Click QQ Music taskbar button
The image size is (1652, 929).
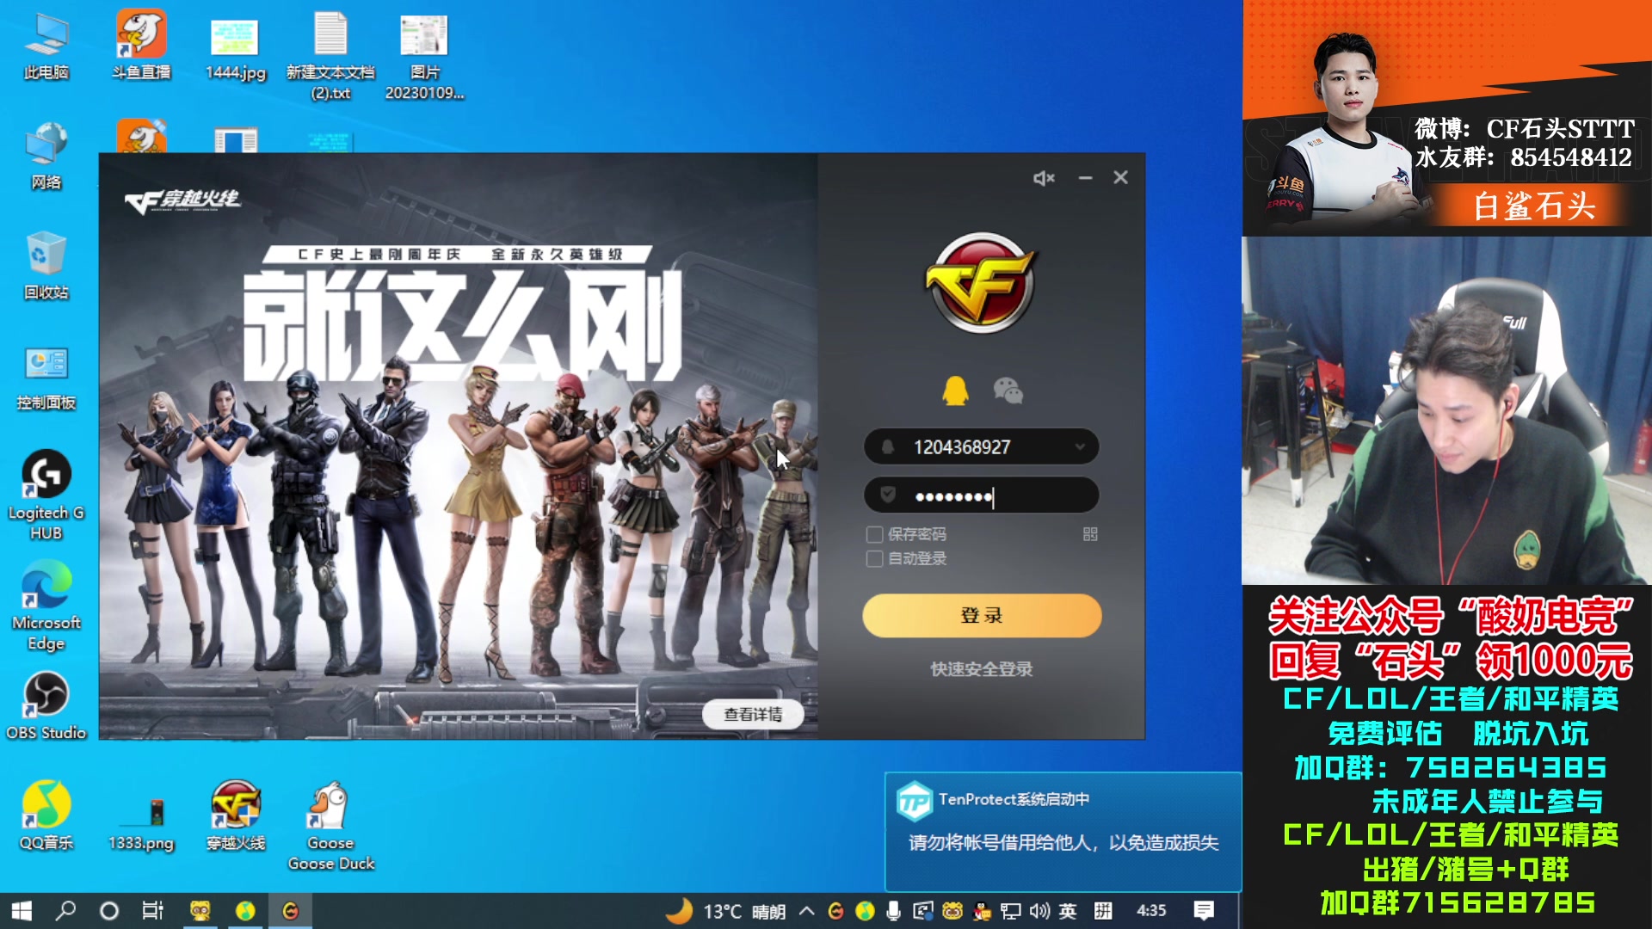coord(245,911)
